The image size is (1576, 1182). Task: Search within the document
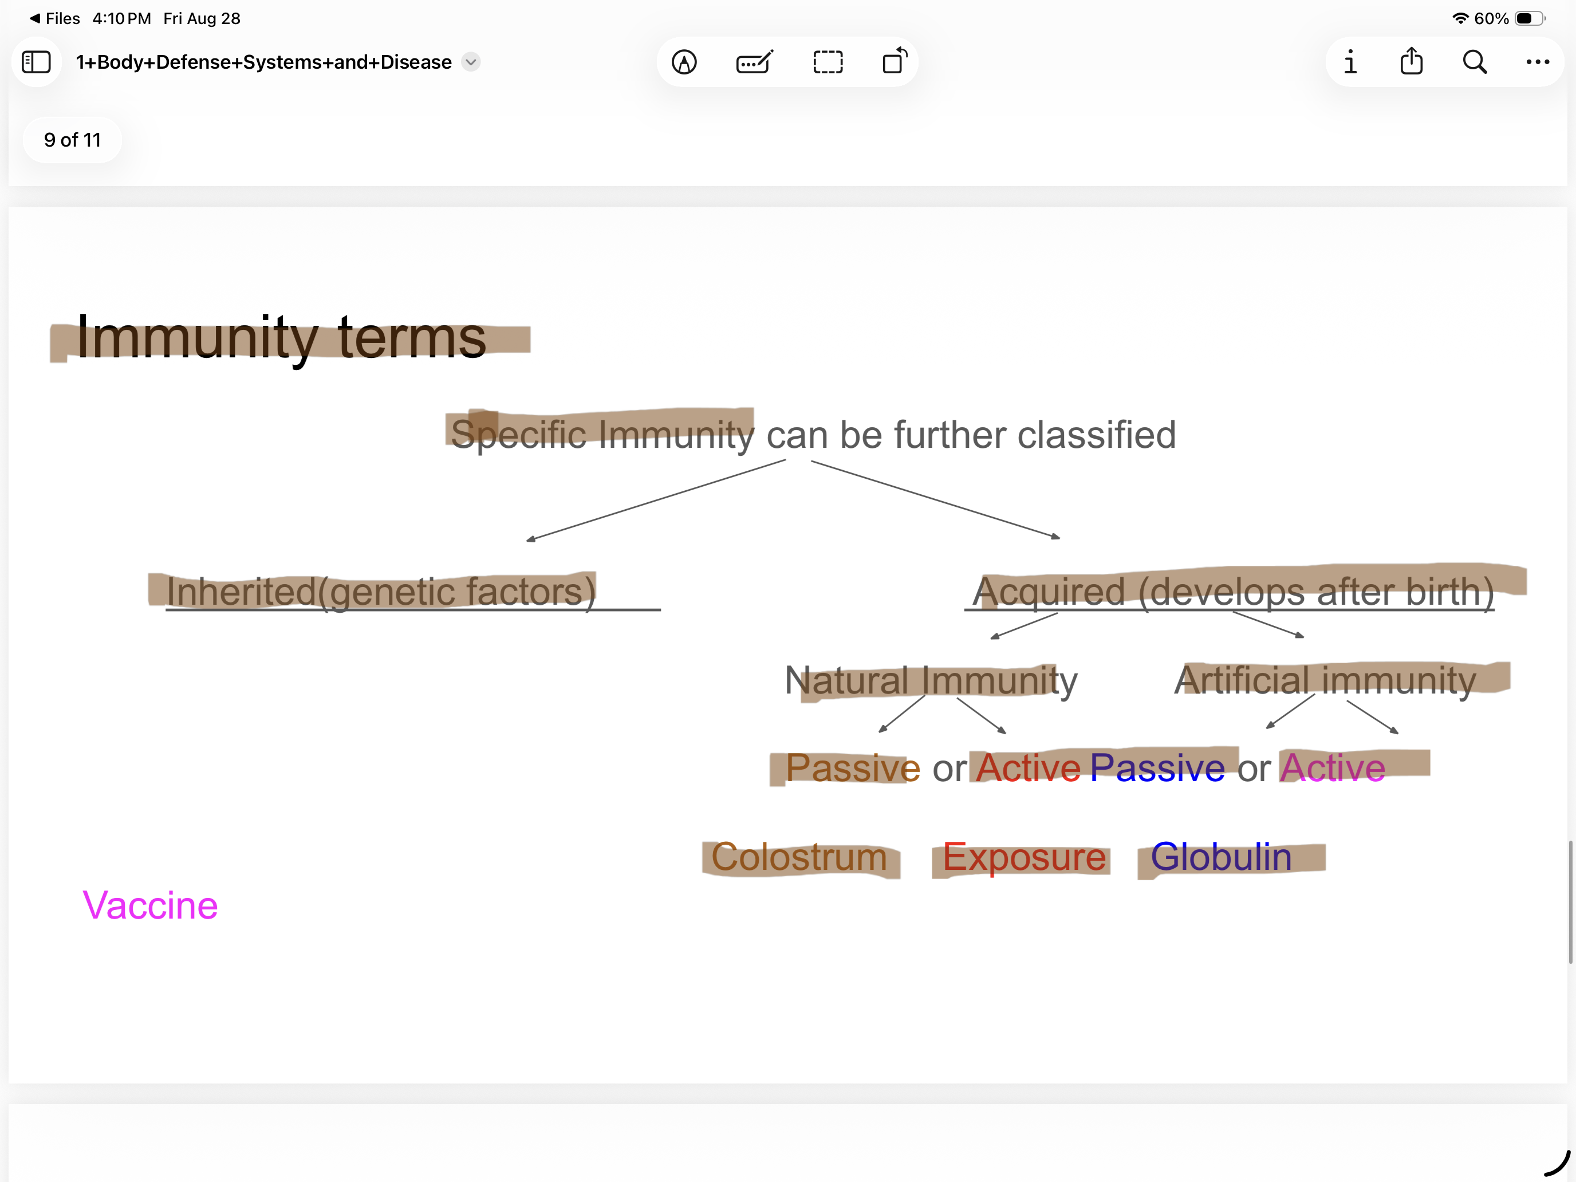pos(1475,62)
